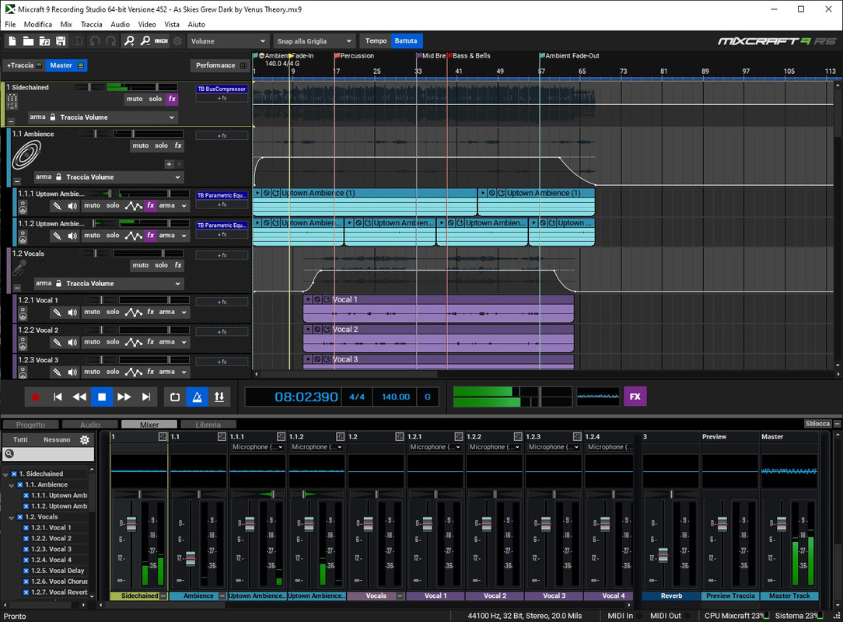
Task: Open a project using the folder icon
Action: (28, 41)
